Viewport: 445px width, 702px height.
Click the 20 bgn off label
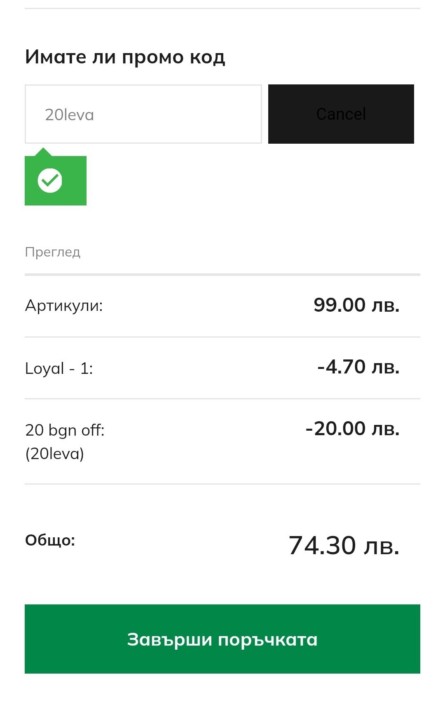tap(65, 430)
